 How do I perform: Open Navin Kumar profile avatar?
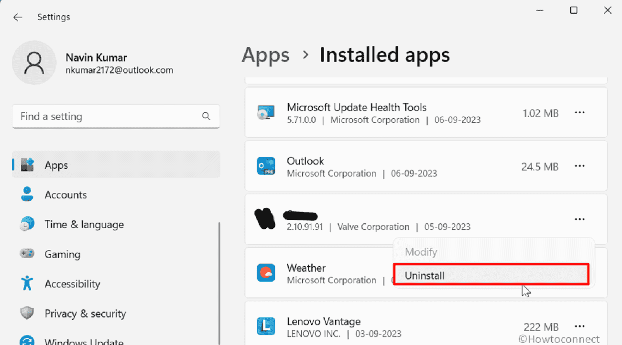(34, 63)
